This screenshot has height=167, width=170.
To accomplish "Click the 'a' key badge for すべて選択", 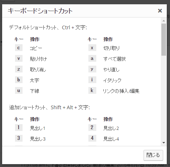I will click(92, 58).
